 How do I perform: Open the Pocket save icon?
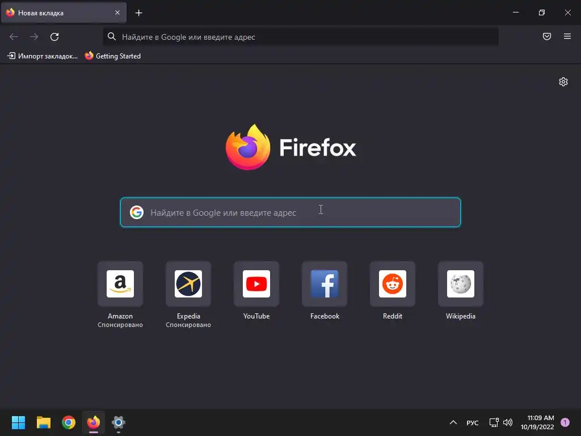click(547, 36)
